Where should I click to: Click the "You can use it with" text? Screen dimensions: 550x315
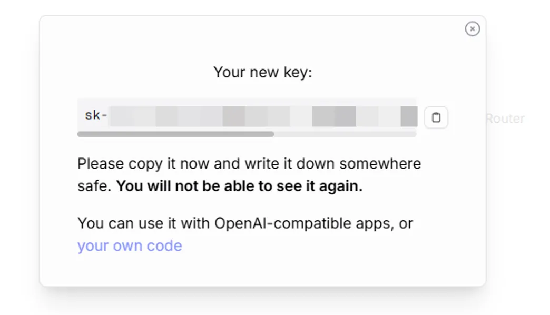point(143,223)
